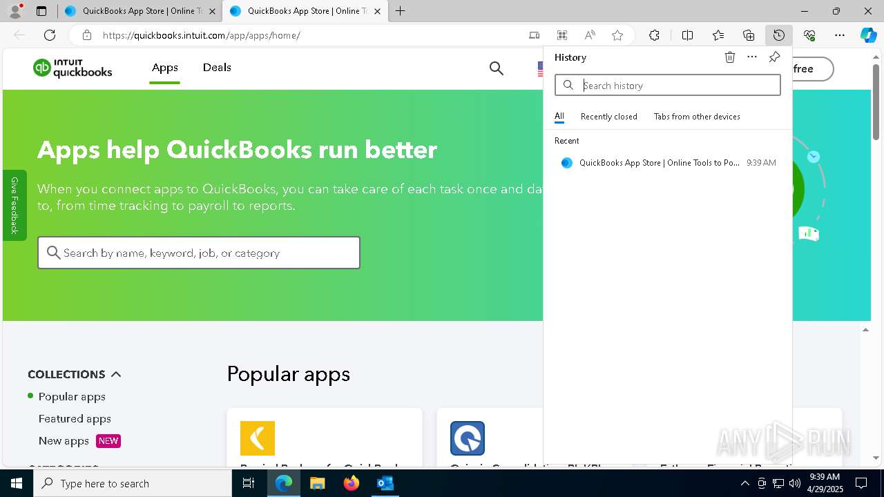Click the taskbar search box
Image resolution: width=884 pixels, height=497 pixels.
[x=133, y=483]
